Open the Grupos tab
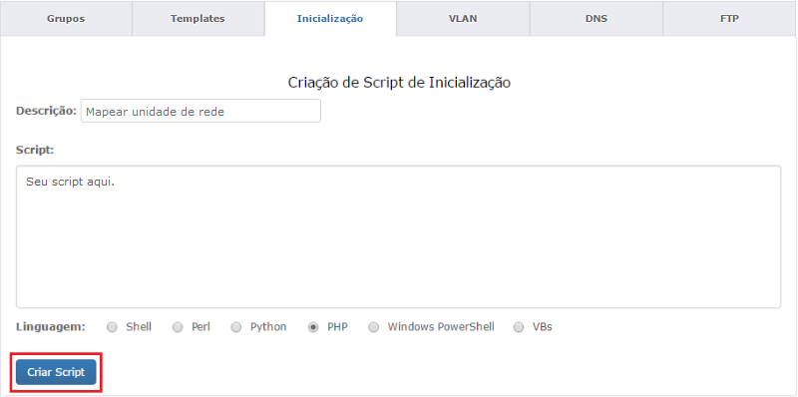The height and width of the screenshot is (397, 798). [66, 19]
